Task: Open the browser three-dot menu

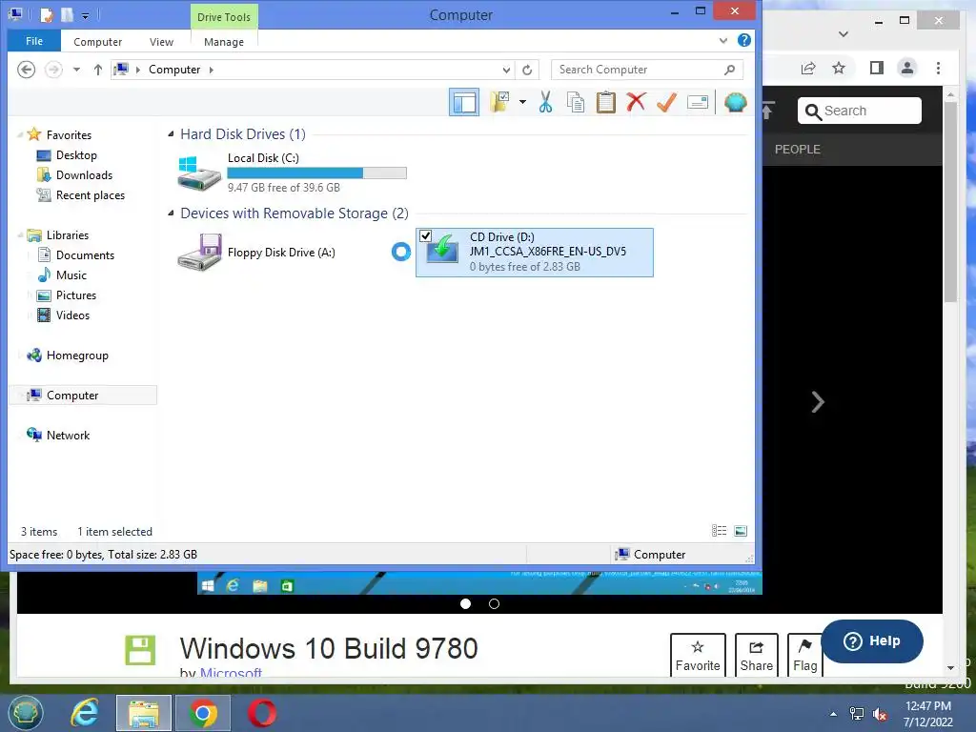Action: [x=938, y=68]
